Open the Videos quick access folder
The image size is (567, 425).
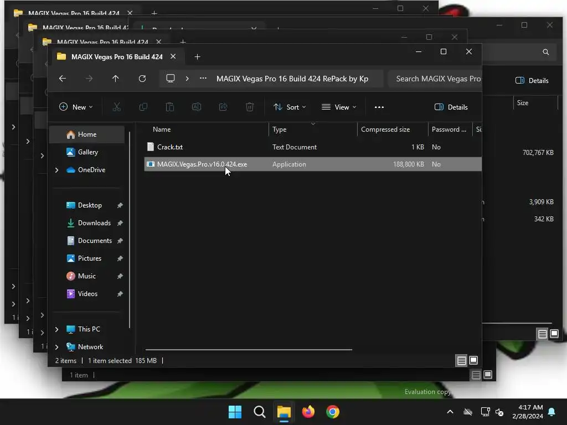point(87,294)
